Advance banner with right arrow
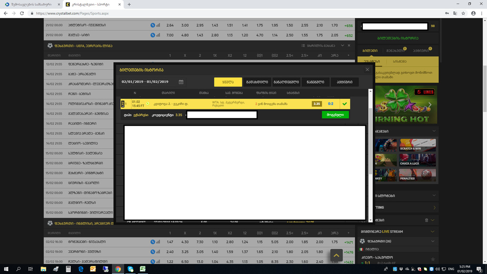Image resolution: width=487 pixels, height=274 pixels. tap(430, 105)
